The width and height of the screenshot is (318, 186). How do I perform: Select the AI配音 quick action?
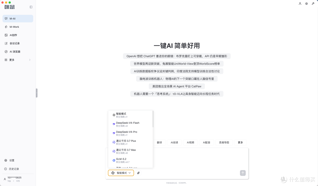pyautogui.click(x=206, y=142)
